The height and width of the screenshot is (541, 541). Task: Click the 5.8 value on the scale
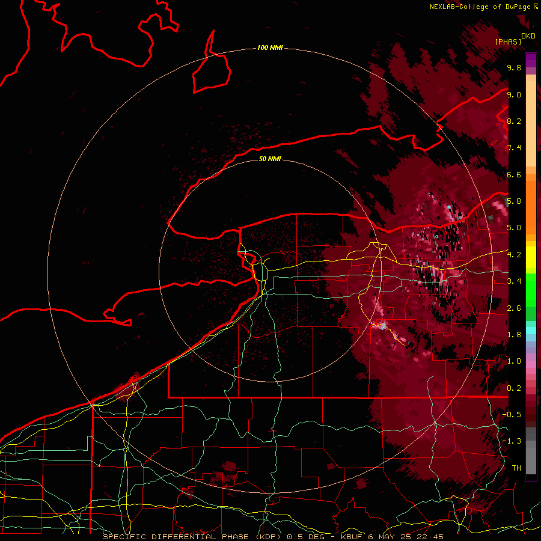[514, 201]
